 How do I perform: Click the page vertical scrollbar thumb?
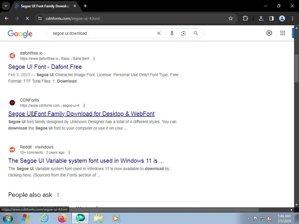[x=296, y=69]
